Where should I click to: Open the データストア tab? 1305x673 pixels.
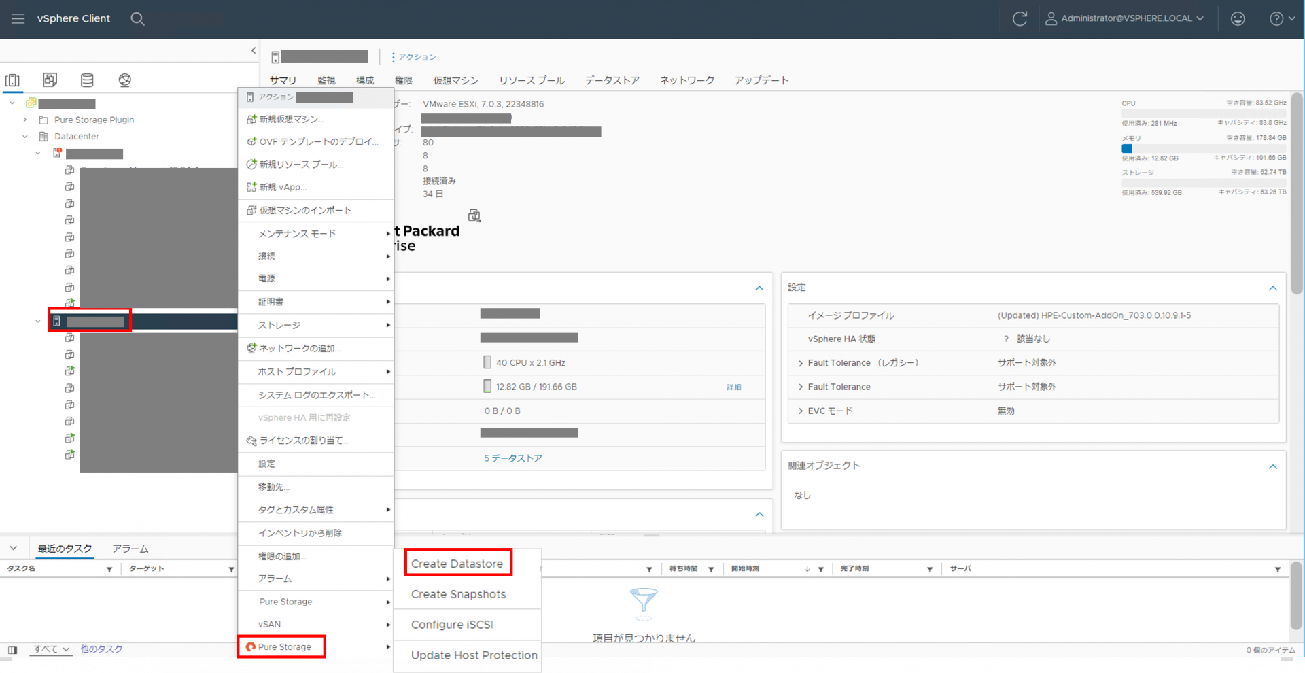(612, 80)
